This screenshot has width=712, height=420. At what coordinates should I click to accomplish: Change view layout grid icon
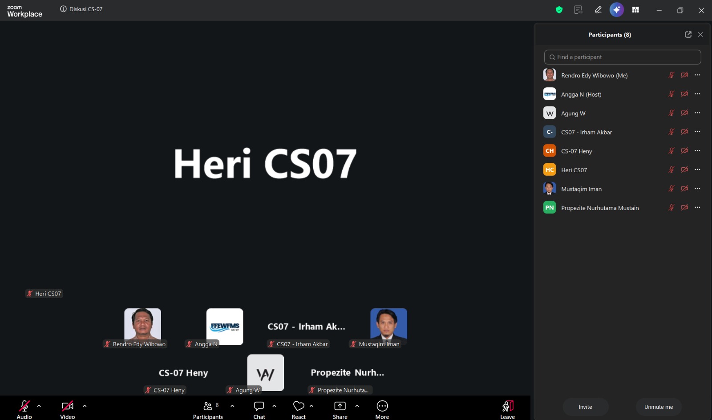pyautogui.click(x=635, y=10)
